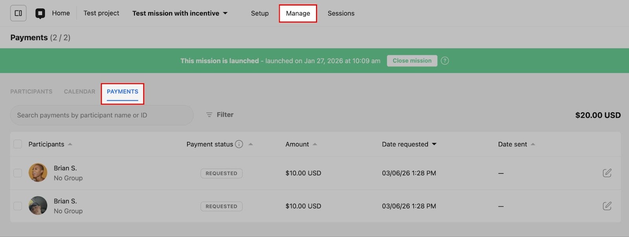
Task: Click the help question mark icon beside Close mission
Action: coord(445,61)
